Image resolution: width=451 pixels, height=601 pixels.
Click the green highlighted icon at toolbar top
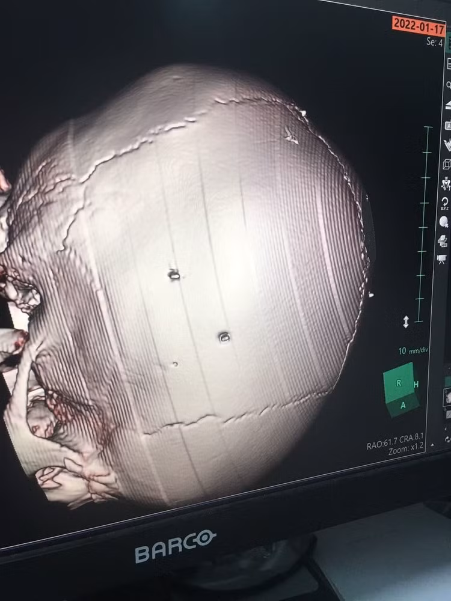tap(449, 41)
